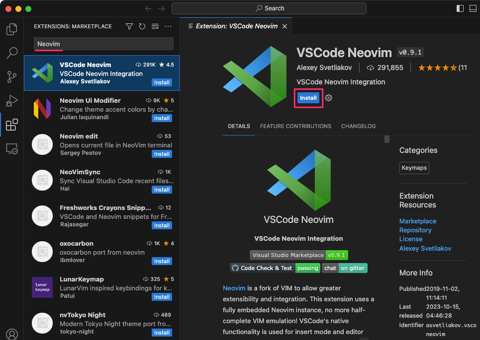Select oxocarbon in the extensions list
The height and width of the screenshot is (340, 480).
pyautogui.click(x=101, y=252)
